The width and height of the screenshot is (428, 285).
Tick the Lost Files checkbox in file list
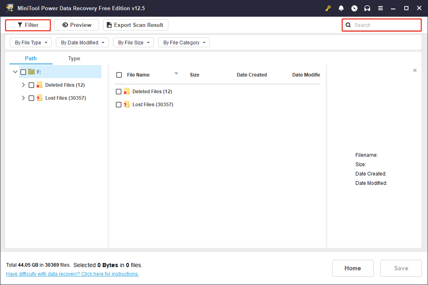coord(119,105)
